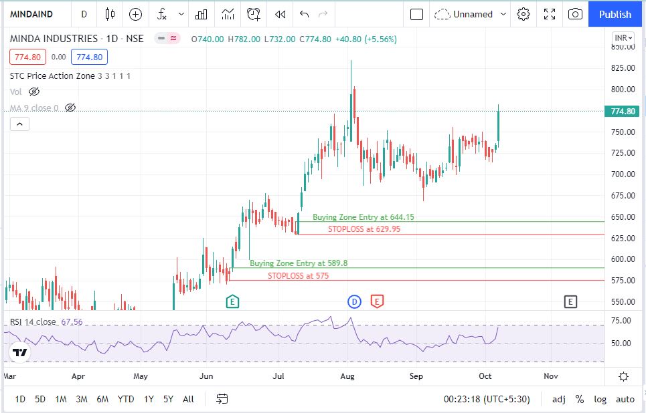Open the candlestick chart style selector
Viewport: 646px width, 413px height.
[110, 14]
